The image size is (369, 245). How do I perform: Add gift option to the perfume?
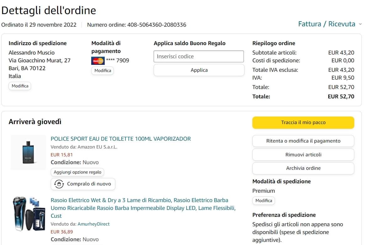[x=77, y=172]
